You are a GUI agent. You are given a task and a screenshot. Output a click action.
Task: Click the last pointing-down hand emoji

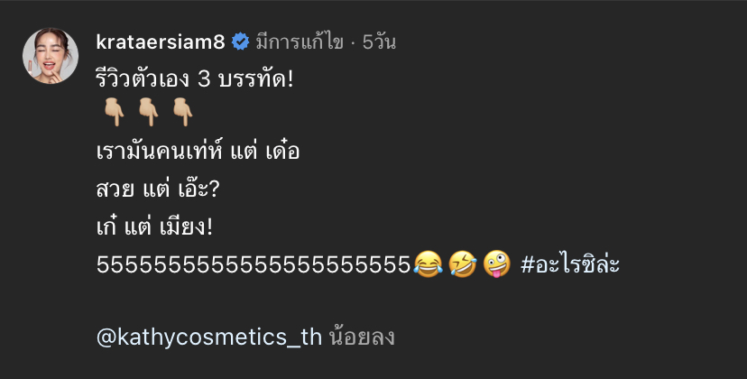pos(183,112)
